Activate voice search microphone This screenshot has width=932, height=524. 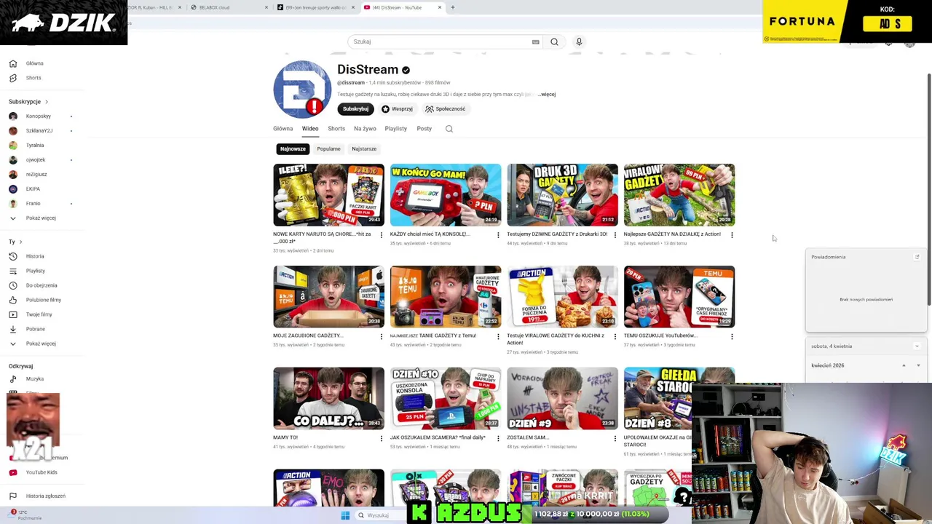(579, 41)
